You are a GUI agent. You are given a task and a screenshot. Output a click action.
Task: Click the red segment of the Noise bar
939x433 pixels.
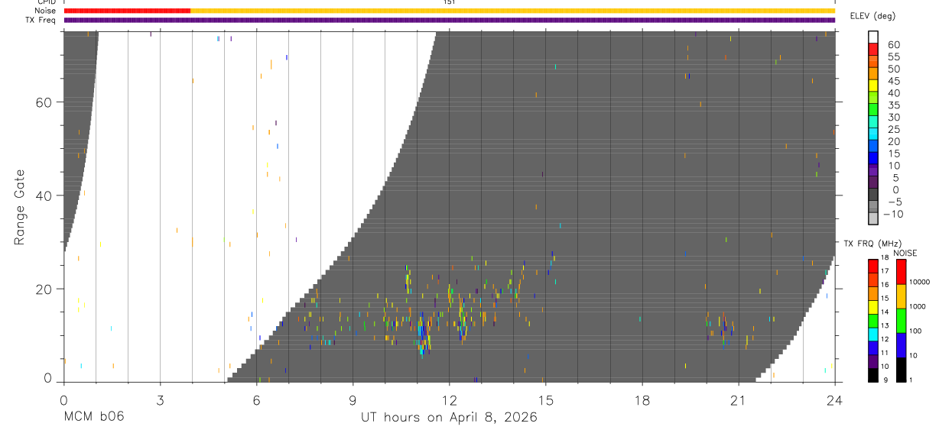click(x=127, y=11)
